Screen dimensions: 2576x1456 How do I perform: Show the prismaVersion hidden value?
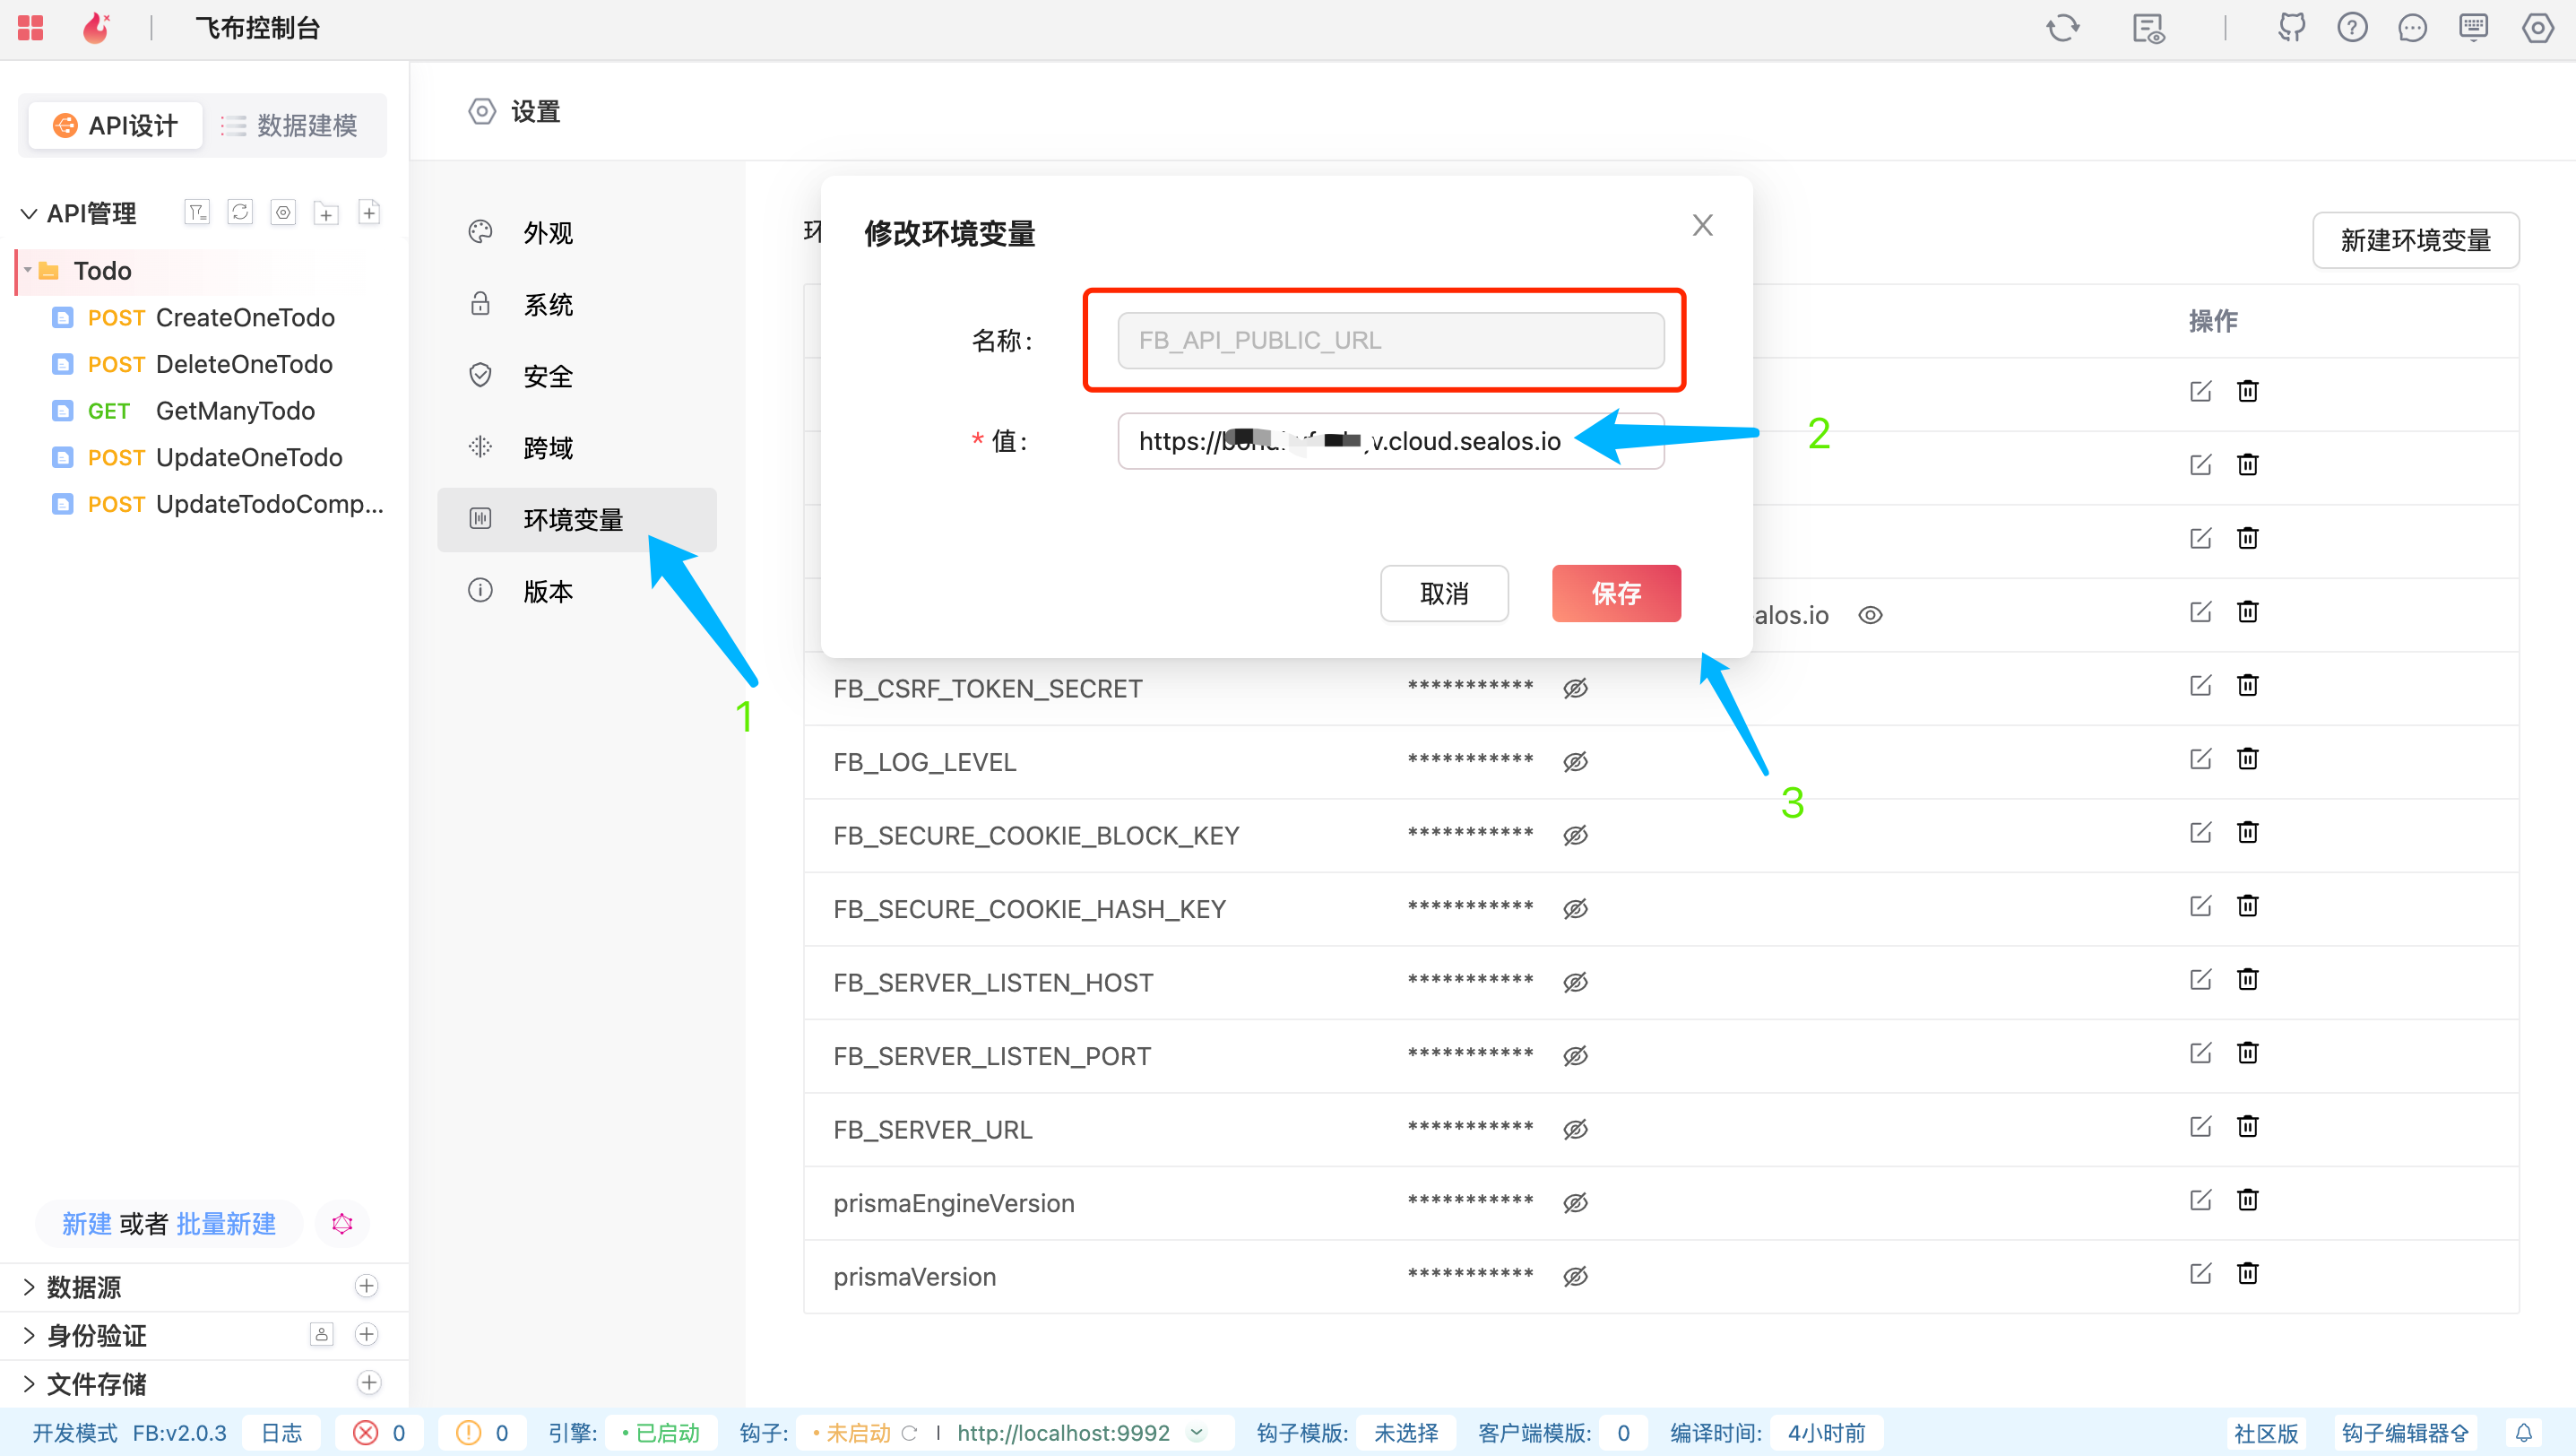coord(1575,1276)
